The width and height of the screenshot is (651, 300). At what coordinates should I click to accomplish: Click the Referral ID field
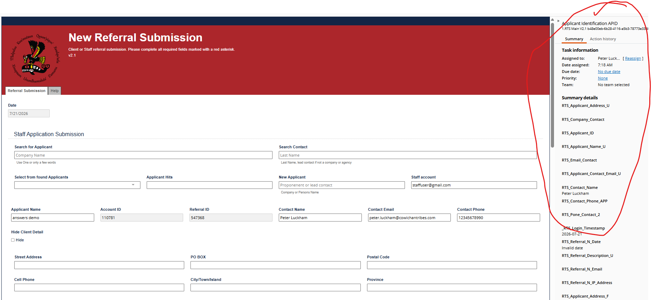click(231, 218)
